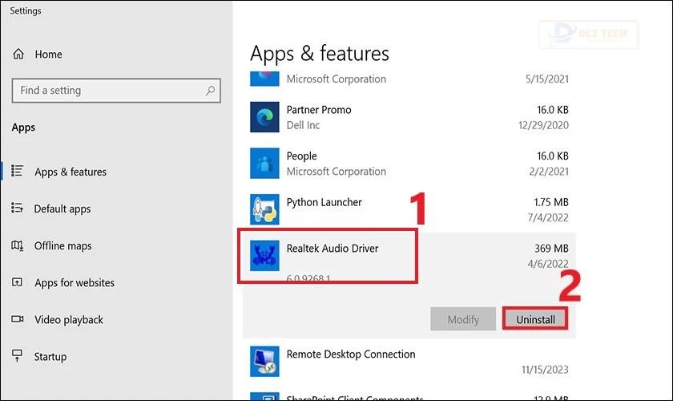The width and height of the screenshot is (673, 401).
Task: Click the Startup icon in sidebar
Action: point(17,355)
